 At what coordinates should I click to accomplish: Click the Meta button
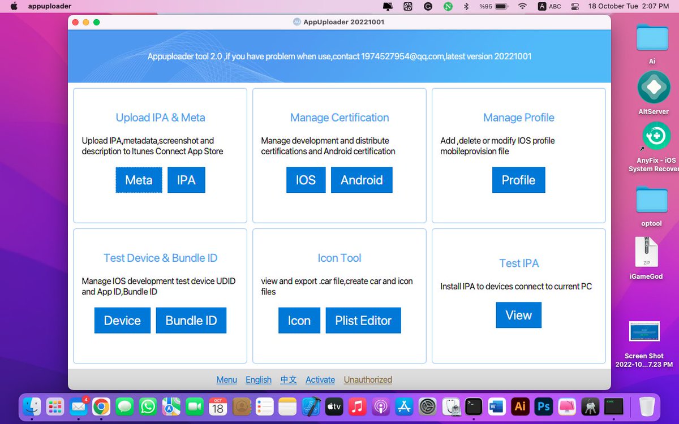tap(139, 180)
